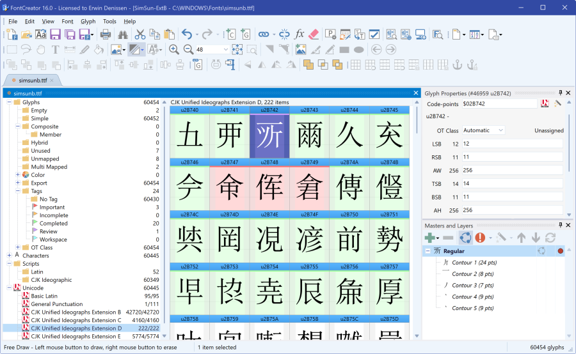
Task: Click the Save All icon
Action: pyautogui.click(x=70, y=35)
